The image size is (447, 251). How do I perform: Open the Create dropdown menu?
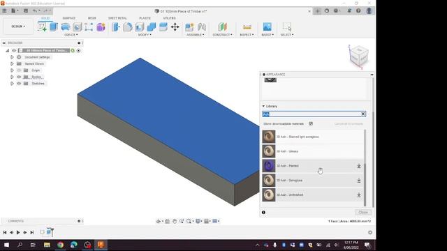point(71,35)
